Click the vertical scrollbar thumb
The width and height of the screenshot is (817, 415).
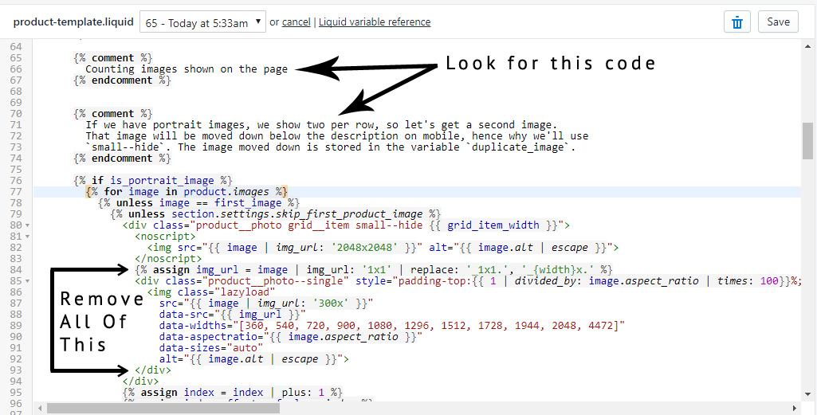(807, 140)
